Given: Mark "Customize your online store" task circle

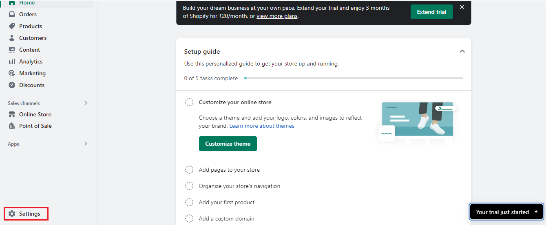Looking at the screenshot, I should point(189,102).
